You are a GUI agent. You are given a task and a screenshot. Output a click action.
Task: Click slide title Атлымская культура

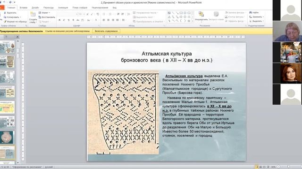tap(167, 54)
